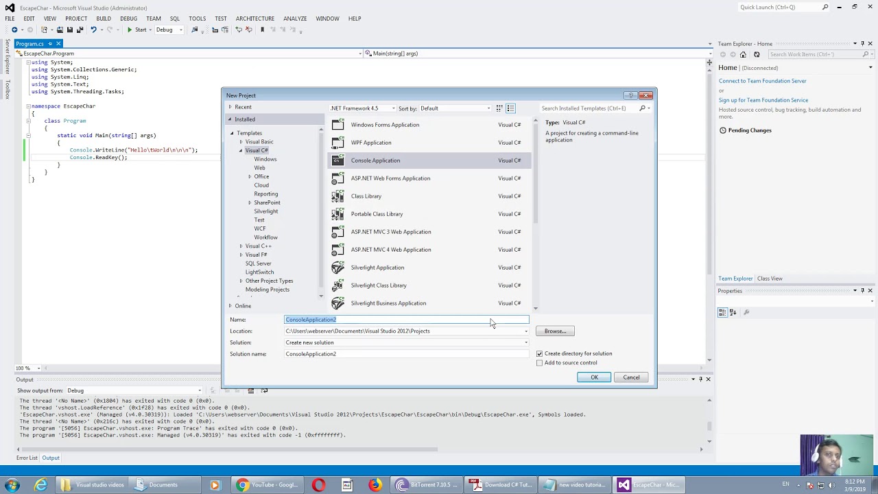878x494 pixels.
Task: Pin the Team Explorer panel
Action: pos(863,44)
